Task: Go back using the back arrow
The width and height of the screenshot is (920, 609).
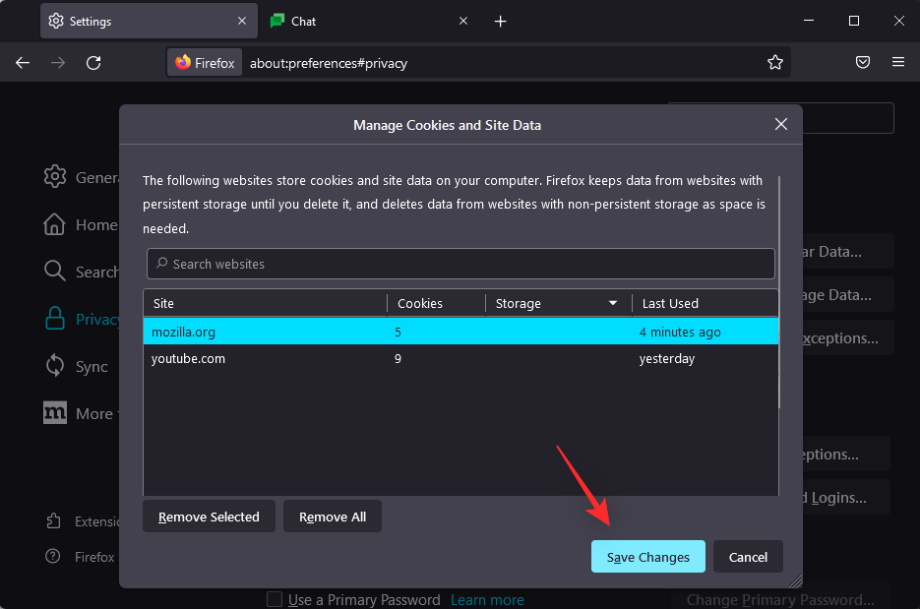Action: pos(23,63)
